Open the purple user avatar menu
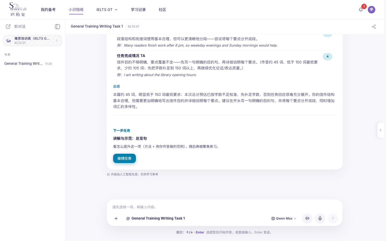 [x=372, y=10]
